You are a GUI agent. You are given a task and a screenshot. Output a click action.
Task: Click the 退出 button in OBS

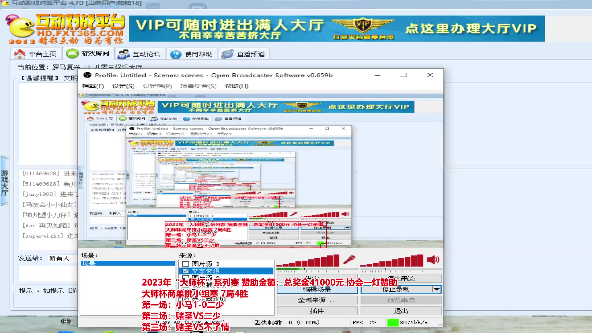tap(401, 311)
